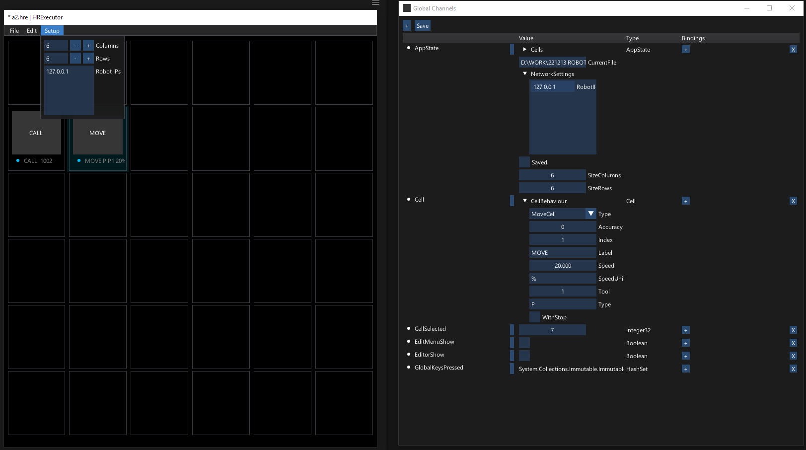Edit the SpeedUnit percent field

coord(563,278)
